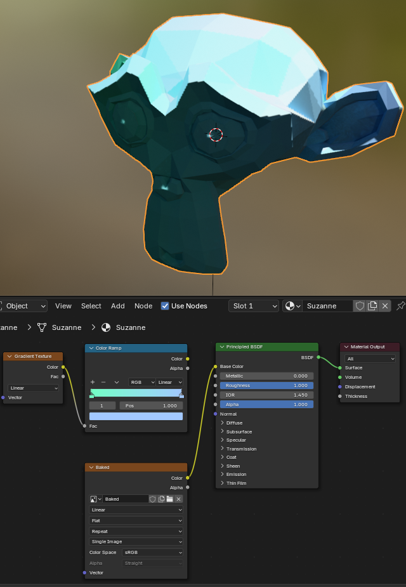Open the material browse sphere icon
The height and width of the screenshot is (587, 406).
coord(292,306)
